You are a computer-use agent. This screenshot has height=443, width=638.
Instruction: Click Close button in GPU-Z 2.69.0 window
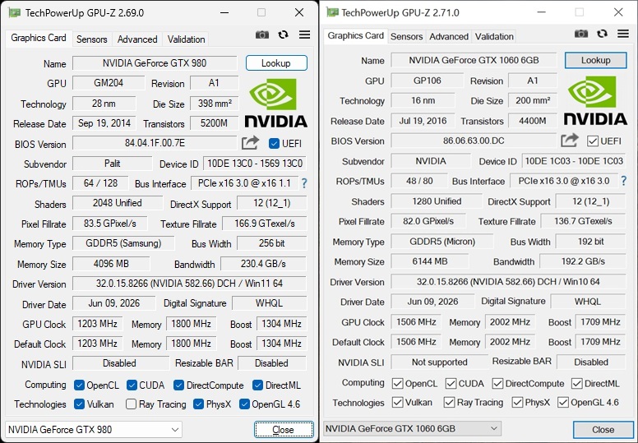(284, 430)
